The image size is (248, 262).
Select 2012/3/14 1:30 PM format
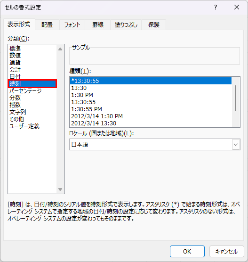pos(151,116)
